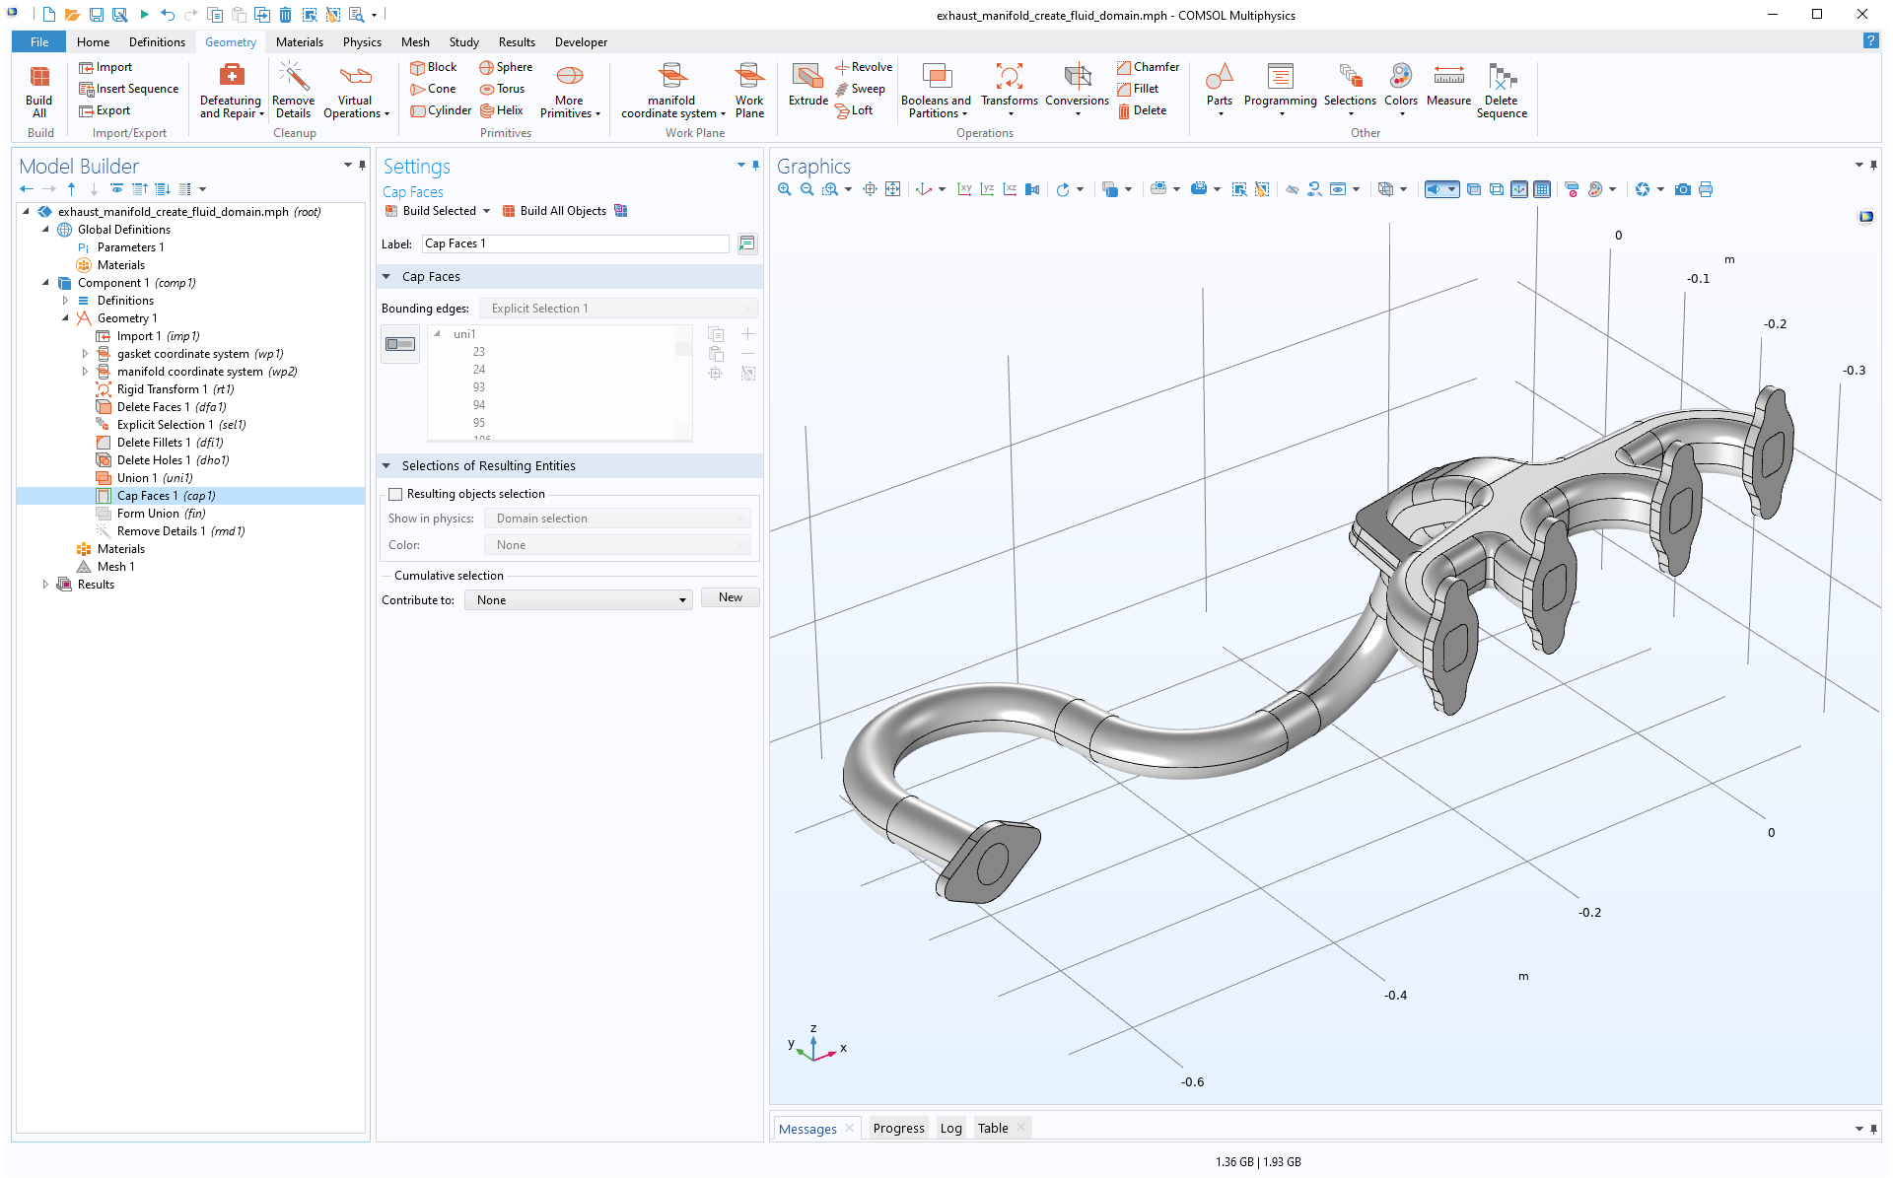The width and height of the screenshot is (1893, 1178).
Task: Edit the Label field for Cap Faces
Action: pos(575,243)
